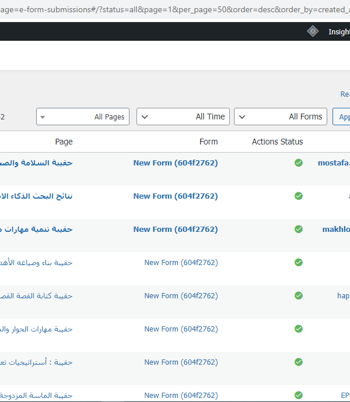Click status check in حقيبة بناء وصياغه row
The height and width of the screenshot is (402, 350).
coord(299,262)
